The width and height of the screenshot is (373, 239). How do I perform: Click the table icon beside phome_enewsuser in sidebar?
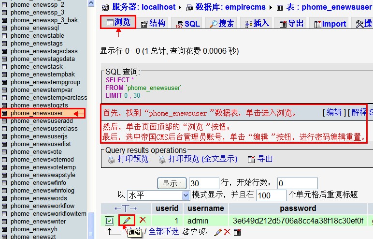(x=5, y=113)
